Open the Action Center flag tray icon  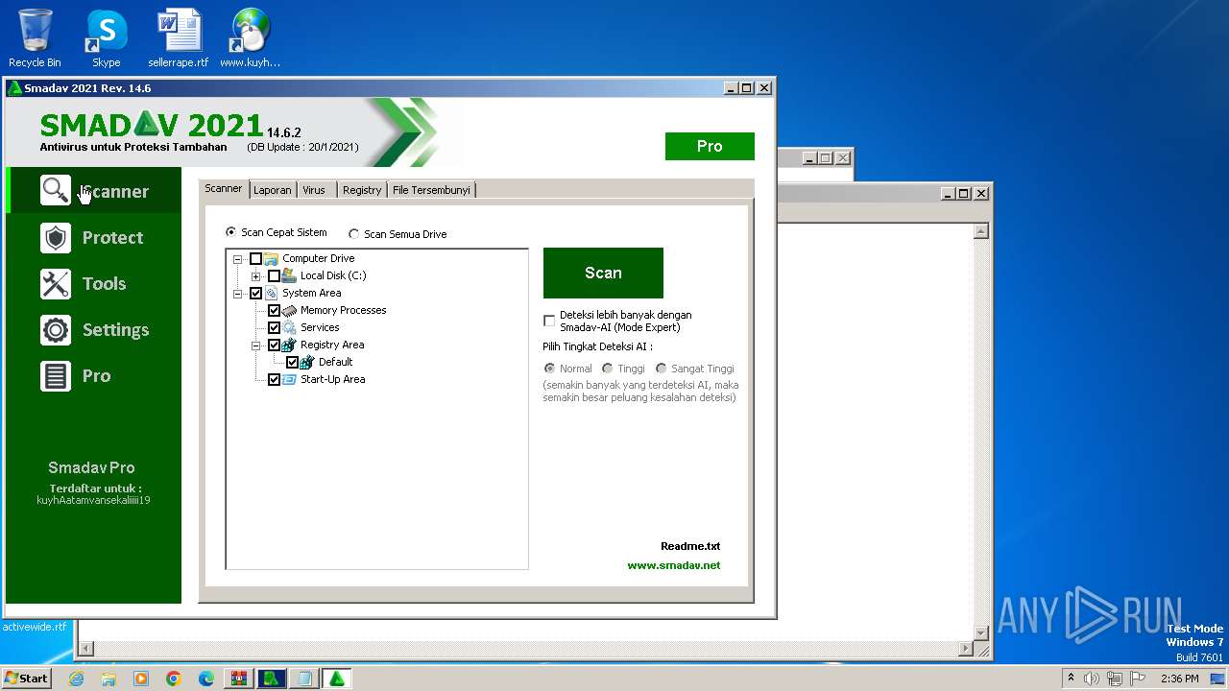pos(1139,679)
